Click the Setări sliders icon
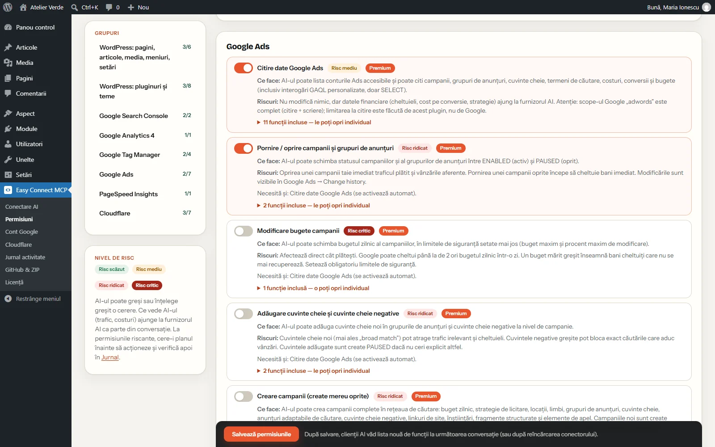The height and width of the screenshot is (447, 715). click(x=8, y=175)
